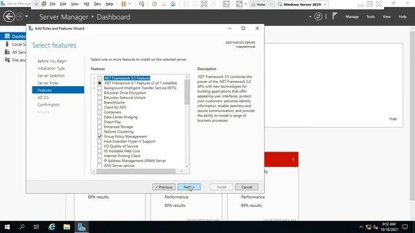Open VMware Edit menu

(x=63, y=4)
